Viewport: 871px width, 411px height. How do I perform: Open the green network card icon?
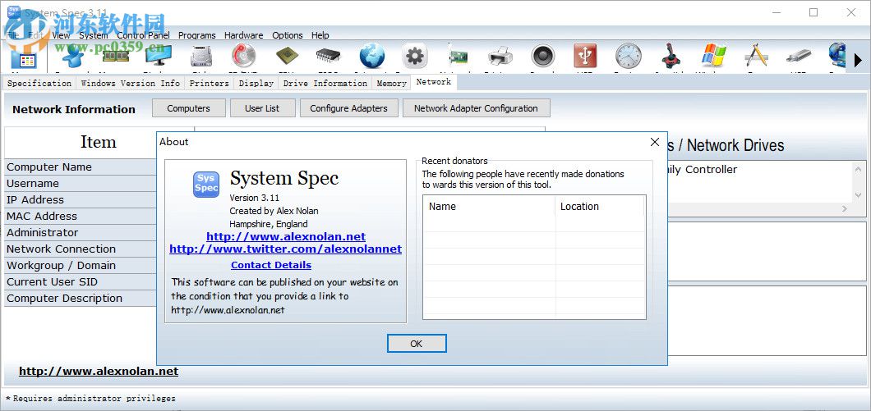(458, 56)
